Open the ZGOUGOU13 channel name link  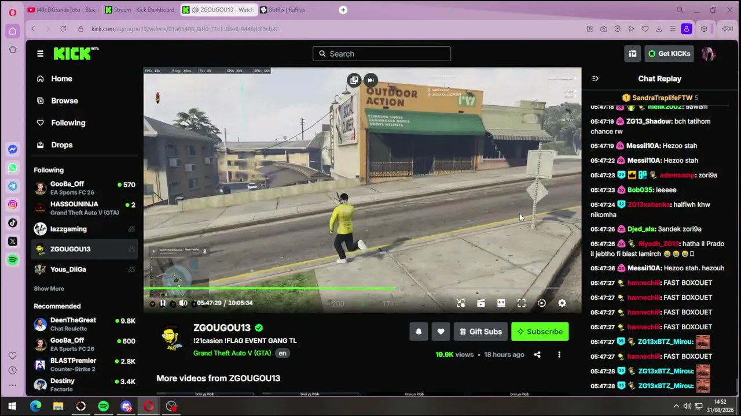click(222, 328)
